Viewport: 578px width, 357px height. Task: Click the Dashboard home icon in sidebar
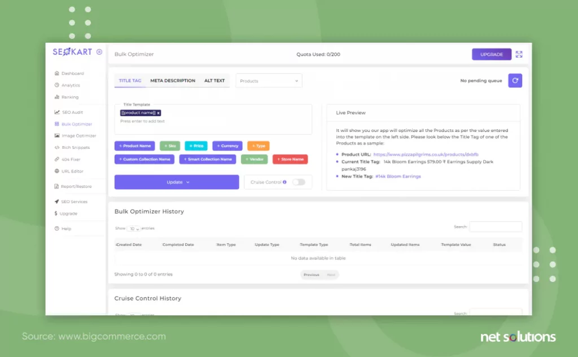57,73
